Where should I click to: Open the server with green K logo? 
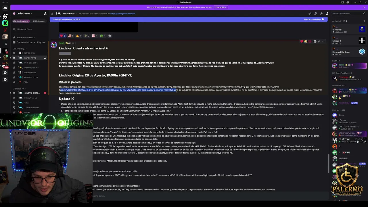5,23
